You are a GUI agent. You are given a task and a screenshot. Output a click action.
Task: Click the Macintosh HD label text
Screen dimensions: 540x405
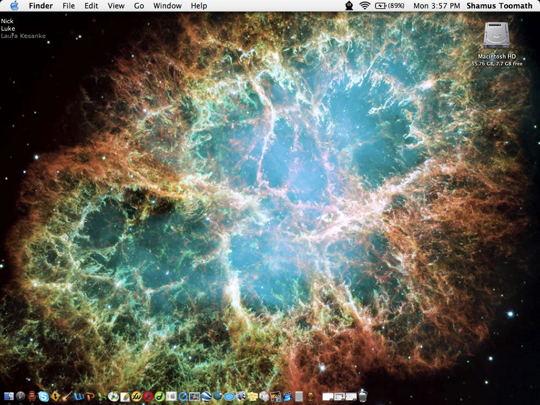(x=497, y=56)
